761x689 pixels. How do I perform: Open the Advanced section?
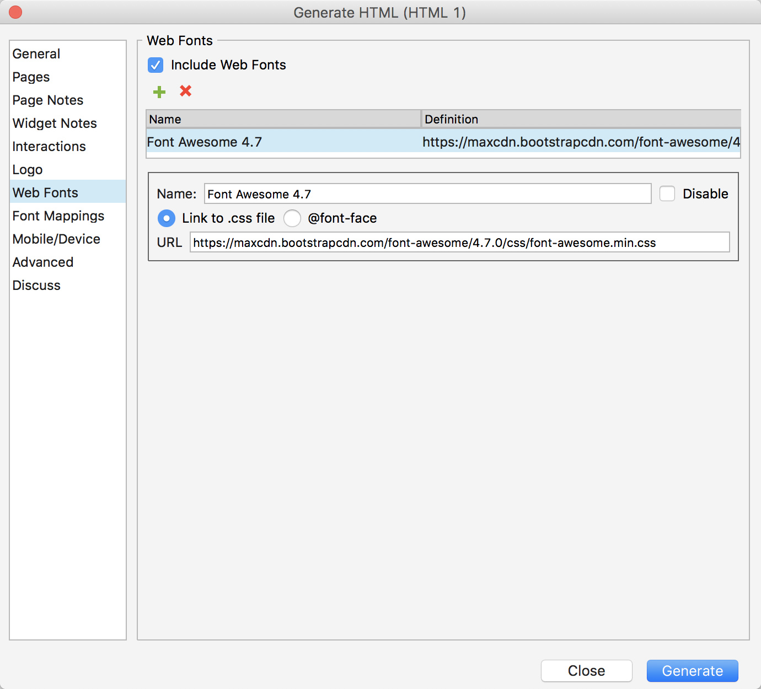click(x=43, y=262)
